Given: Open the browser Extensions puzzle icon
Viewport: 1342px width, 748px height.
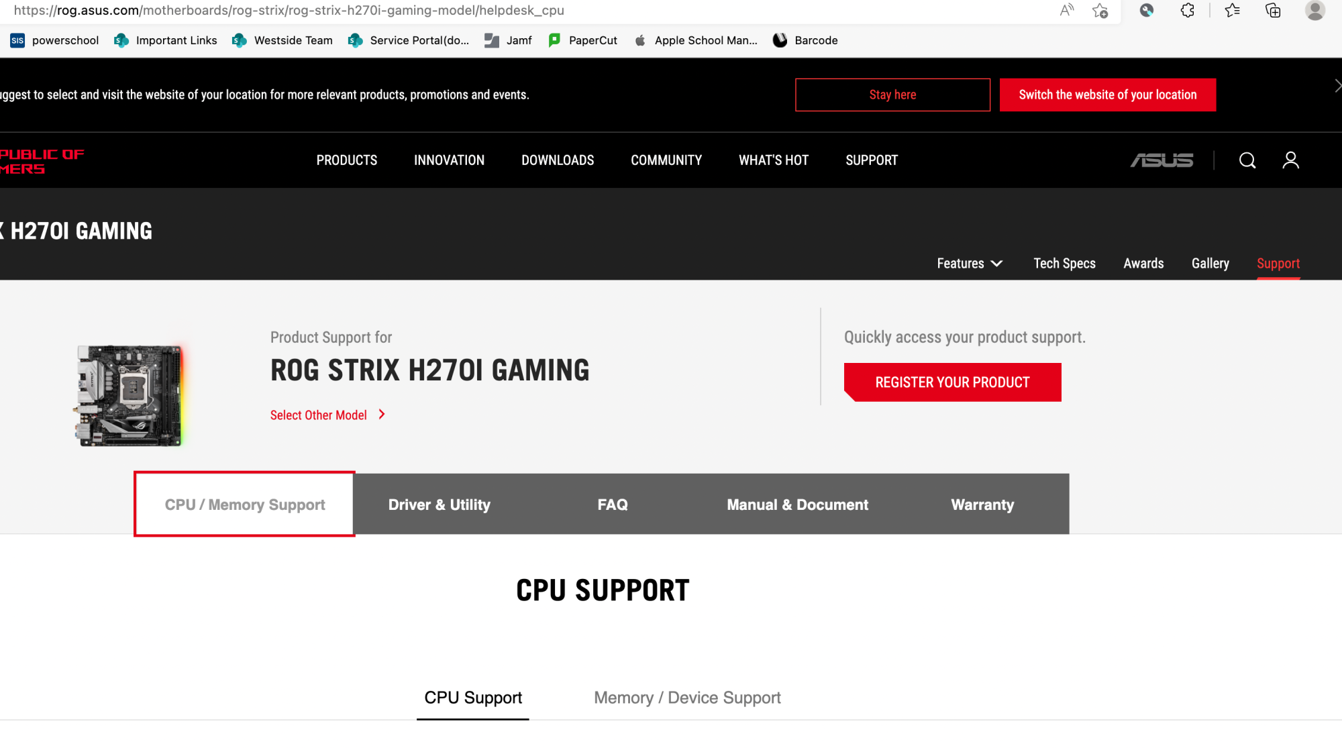Looking at the screenshot, I should [1187, 10].
